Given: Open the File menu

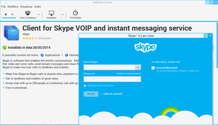Looking at the screenshot, I should click(x=3, y=7).
